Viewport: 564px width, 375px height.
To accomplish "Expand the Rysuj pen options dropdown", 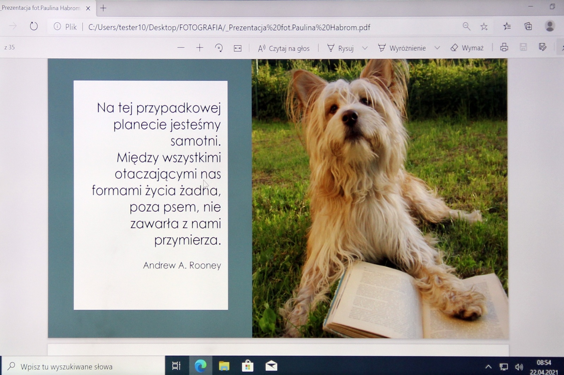I will coord(365,48).
